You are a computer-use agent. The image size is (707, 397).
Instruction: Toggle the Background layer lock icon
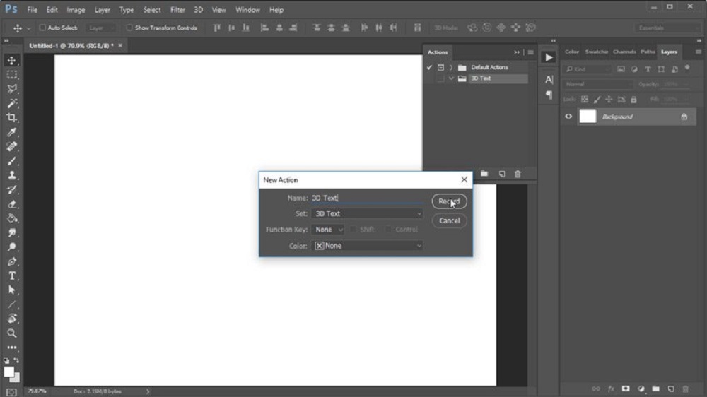[684, 117]
